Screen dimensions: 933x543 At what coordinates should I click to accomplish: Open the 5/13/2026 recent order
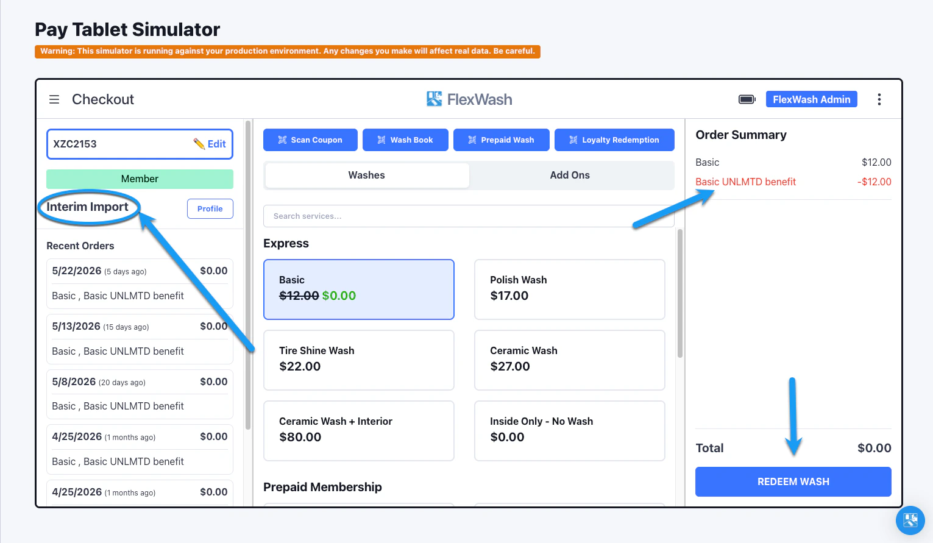[x=140, y=339]
